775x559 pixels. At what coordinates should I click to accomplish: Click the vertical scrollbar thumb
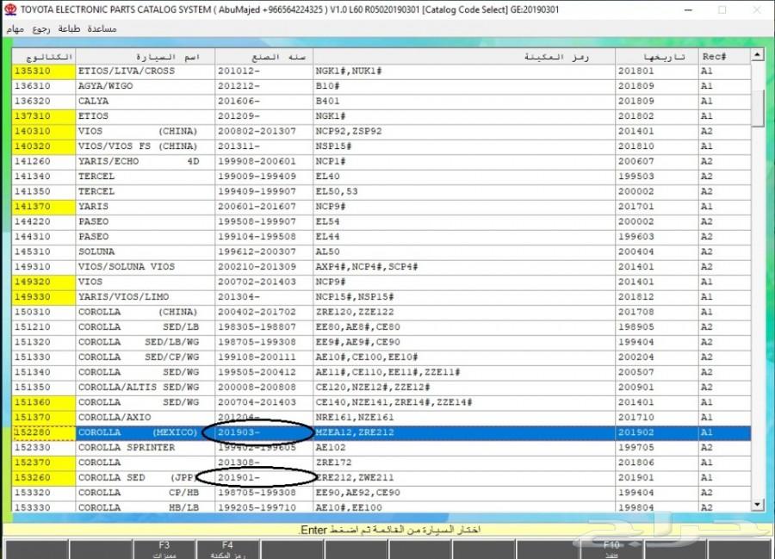click(x=757, y=108)
